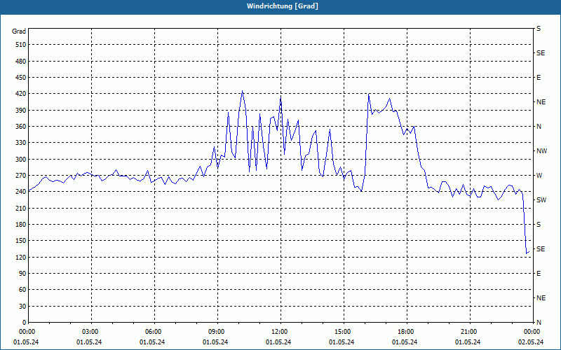561x350 pixels.
Task: Click the NW compass direction label
Action: (541, 151)
